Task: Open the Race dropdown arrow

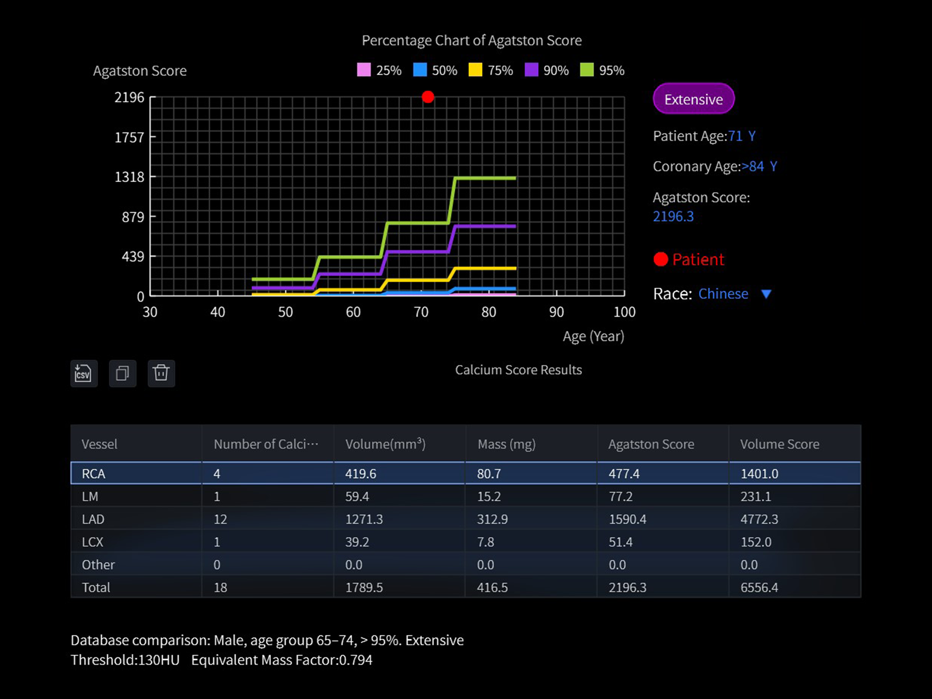Action: point(766,294)
